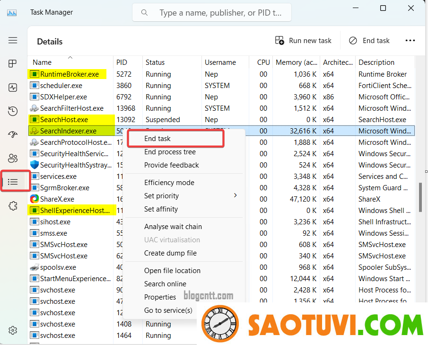Viewport: 428px width, 345px height.
Task: Click the Task Manager app icon
Action: point(12,13)
